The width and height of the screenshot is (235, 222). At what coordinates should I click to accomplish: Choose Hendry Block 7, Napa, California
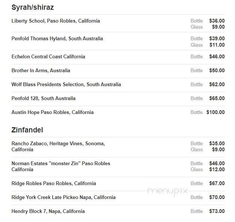[48, 211]
